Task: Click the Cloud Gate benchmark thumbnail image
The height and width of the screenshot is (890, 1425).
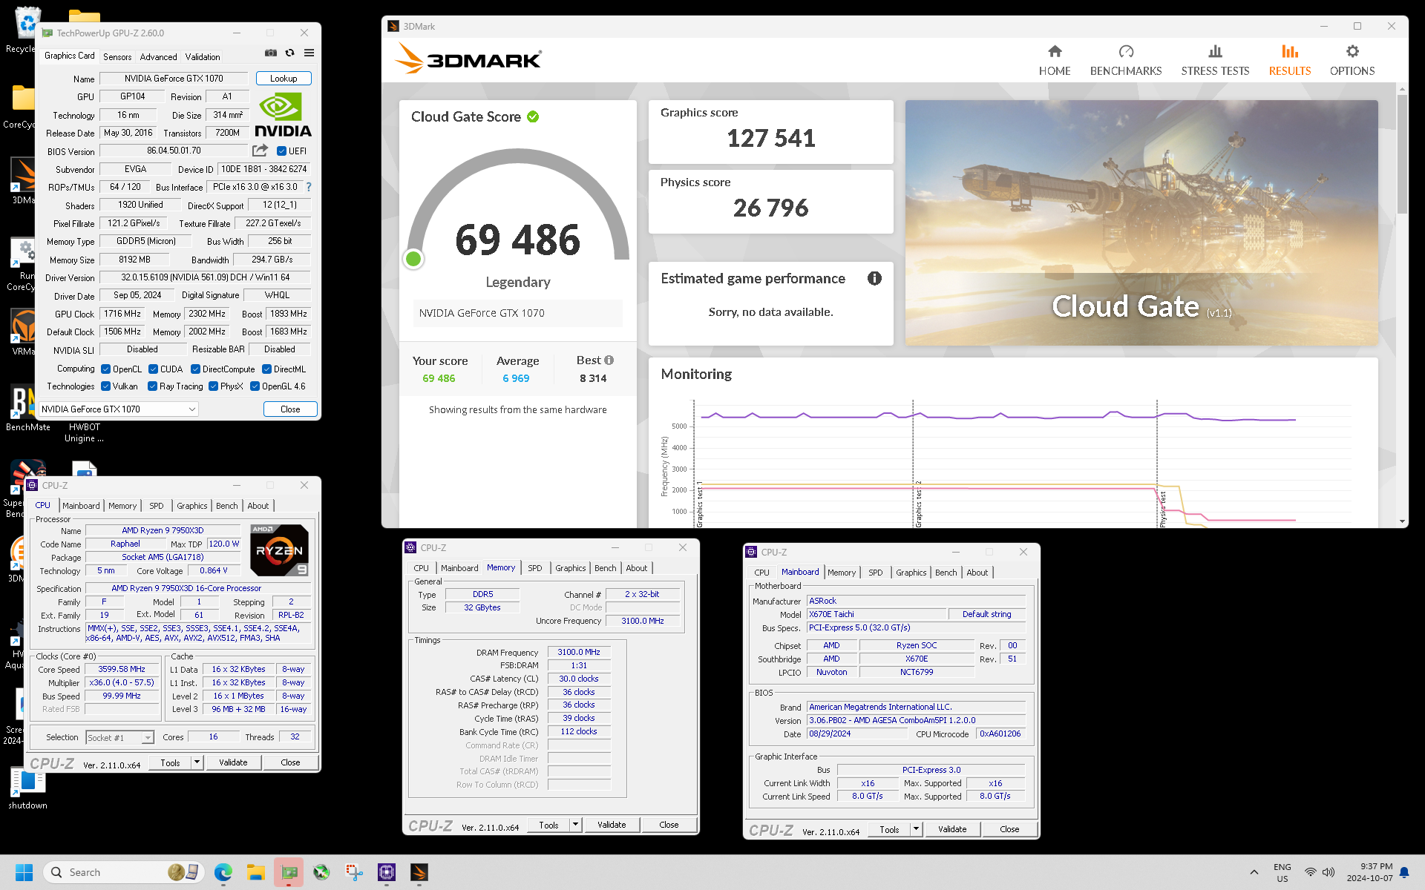Action: (x=1141, y=222)
